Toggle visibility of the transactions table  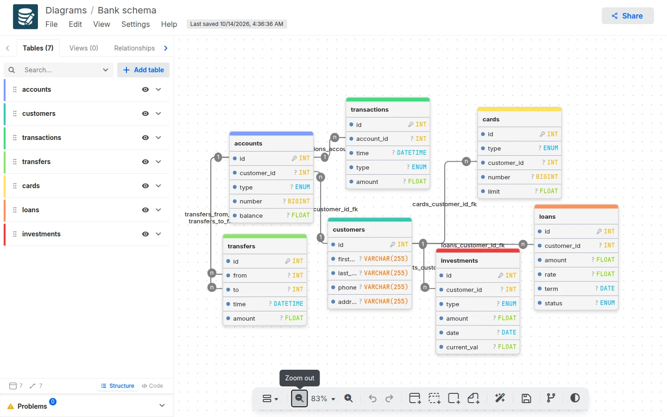(145, 138)
